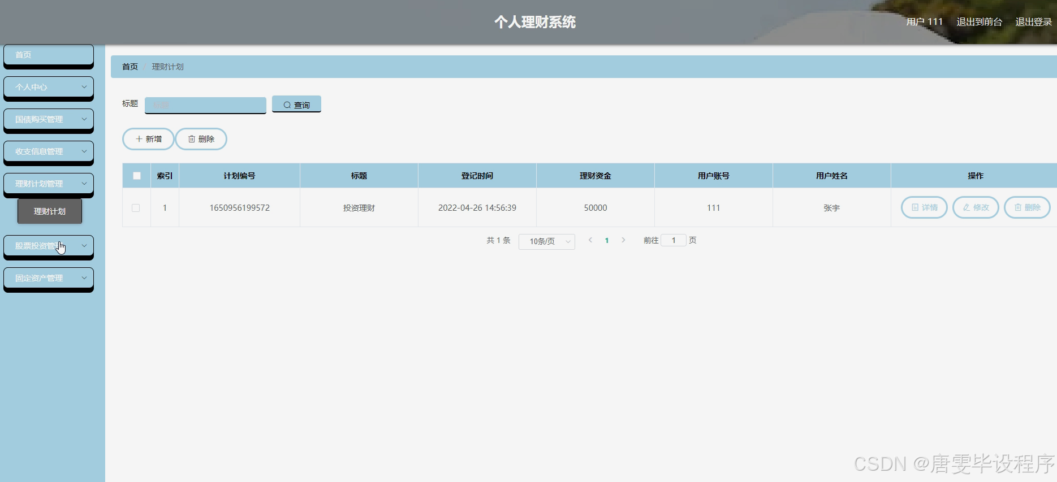Click the 理财资金 column header
1057x482 pixels.
tap(595, 176)
